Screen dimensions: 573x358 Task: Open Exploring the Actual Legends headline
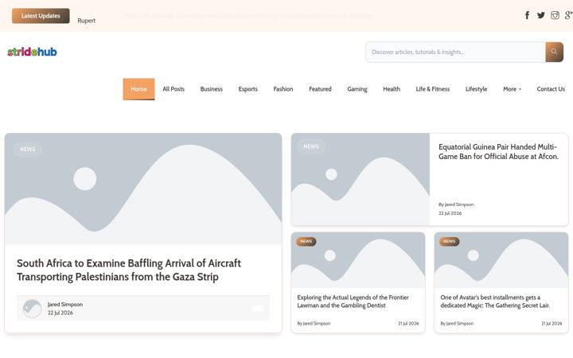click(x=353, y=302)
